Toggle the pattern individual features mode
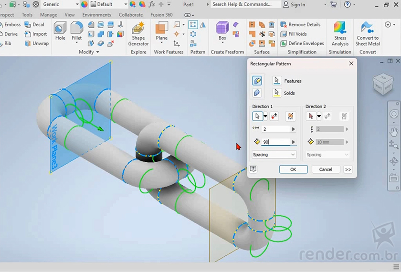Image resolution: width=401 pixels, height=272 pixels. (257, 81)
